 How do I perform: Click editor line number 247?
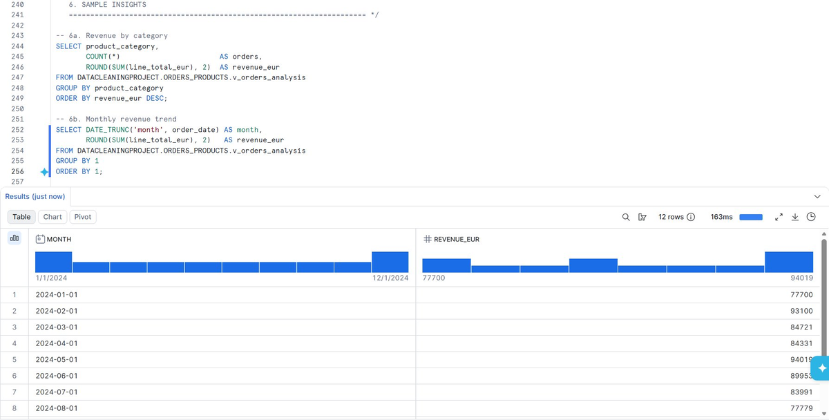pyautogui.click(x=18, y=77)
